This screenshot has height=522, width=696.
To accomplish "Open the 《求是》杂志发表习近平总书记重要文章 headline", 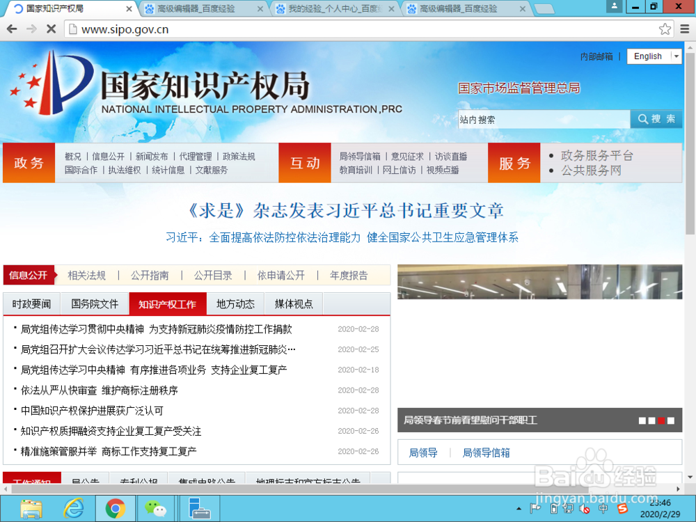I will point(346,210).
